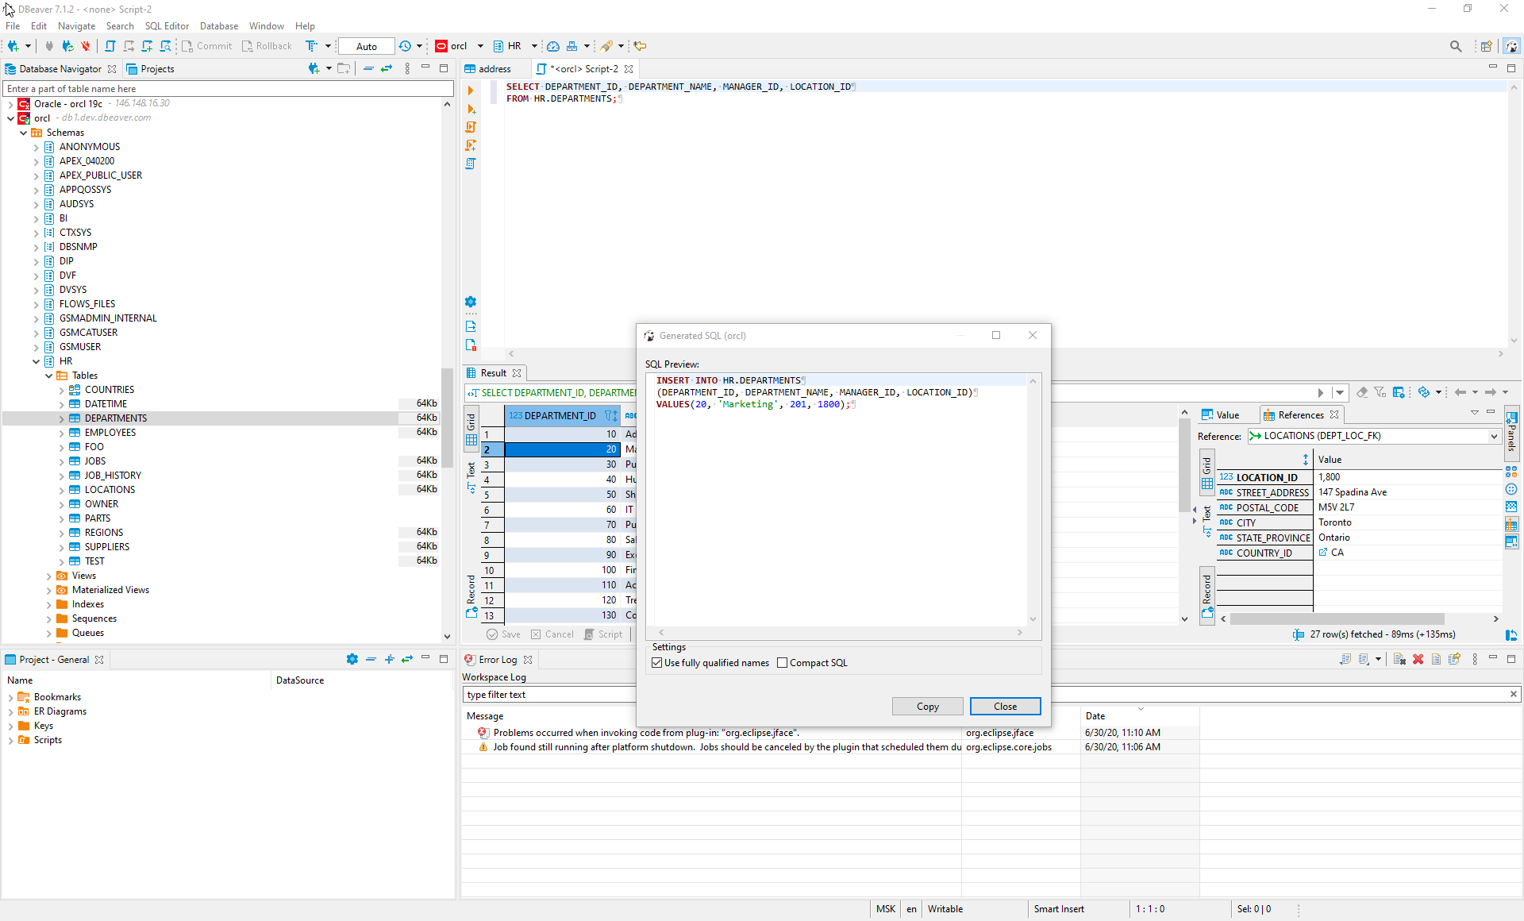Expand the LOCATIONS table node
The width and height of the screenshot is (1524, 921).
pyautogui.click(x=62, y=489)
